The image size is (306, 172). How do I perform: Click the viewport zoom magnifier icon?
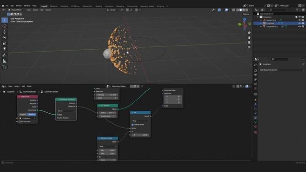pos(249,33)
